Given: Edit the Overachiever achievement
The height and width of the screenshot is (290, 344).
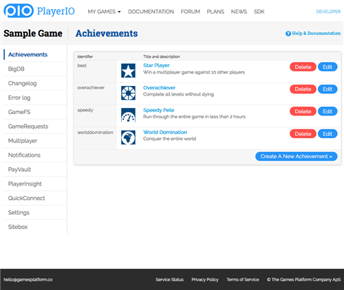Looking at the screenshot, I should 327,89.
